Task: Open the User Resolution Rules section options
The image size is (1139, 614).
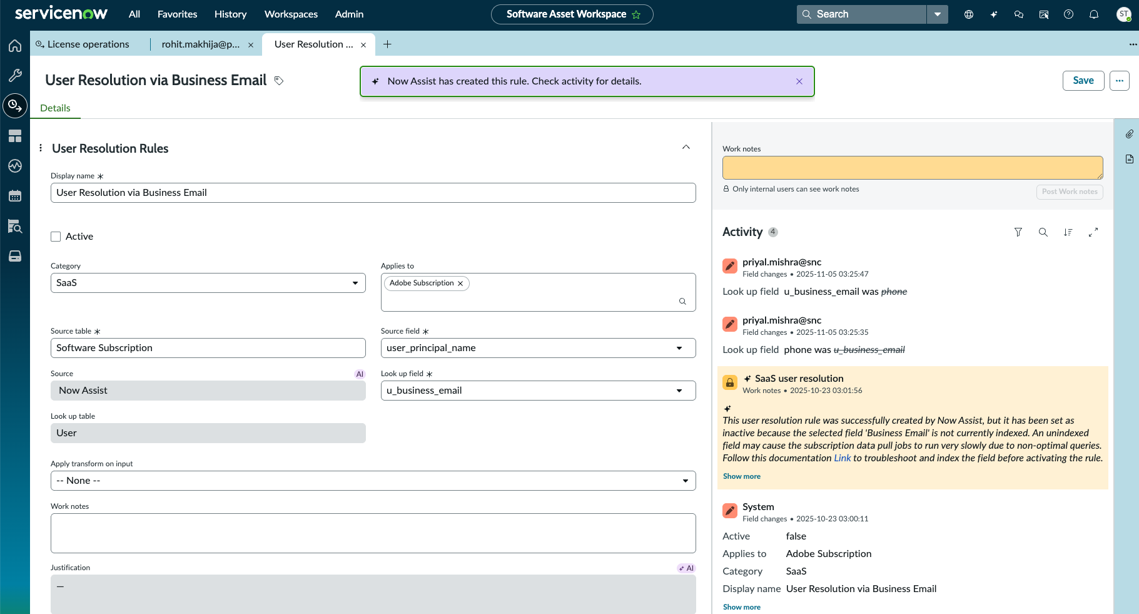Action: pyautogui.click(x=41, y=148)
